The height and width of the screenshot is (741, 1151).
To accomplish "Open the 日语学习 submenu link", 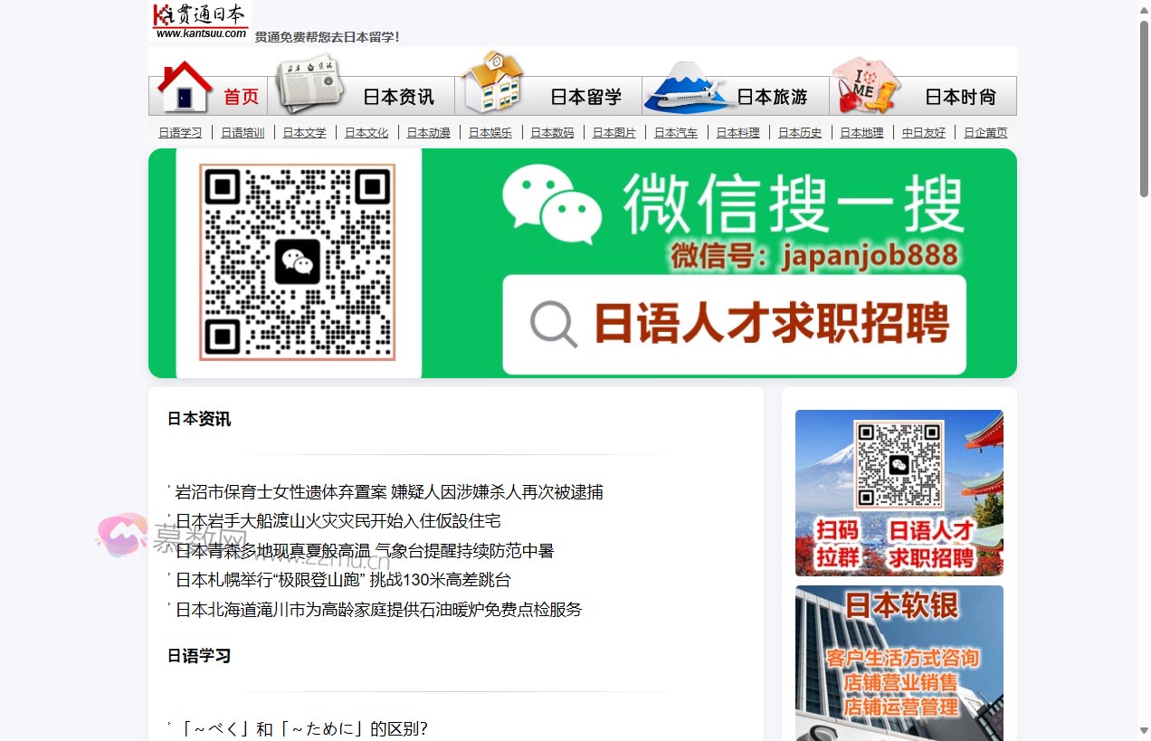I will pyautogui.click(x=180, y=132).
